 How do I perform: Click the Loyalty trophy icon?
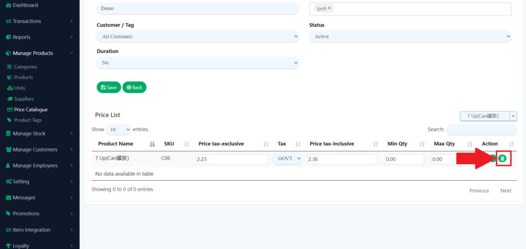pos(8,246)
